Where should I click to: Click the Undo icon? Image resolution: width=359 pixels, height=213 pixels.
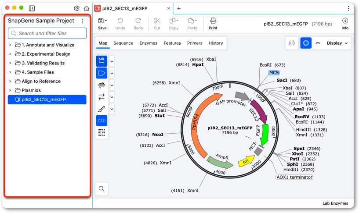(120, 21)
